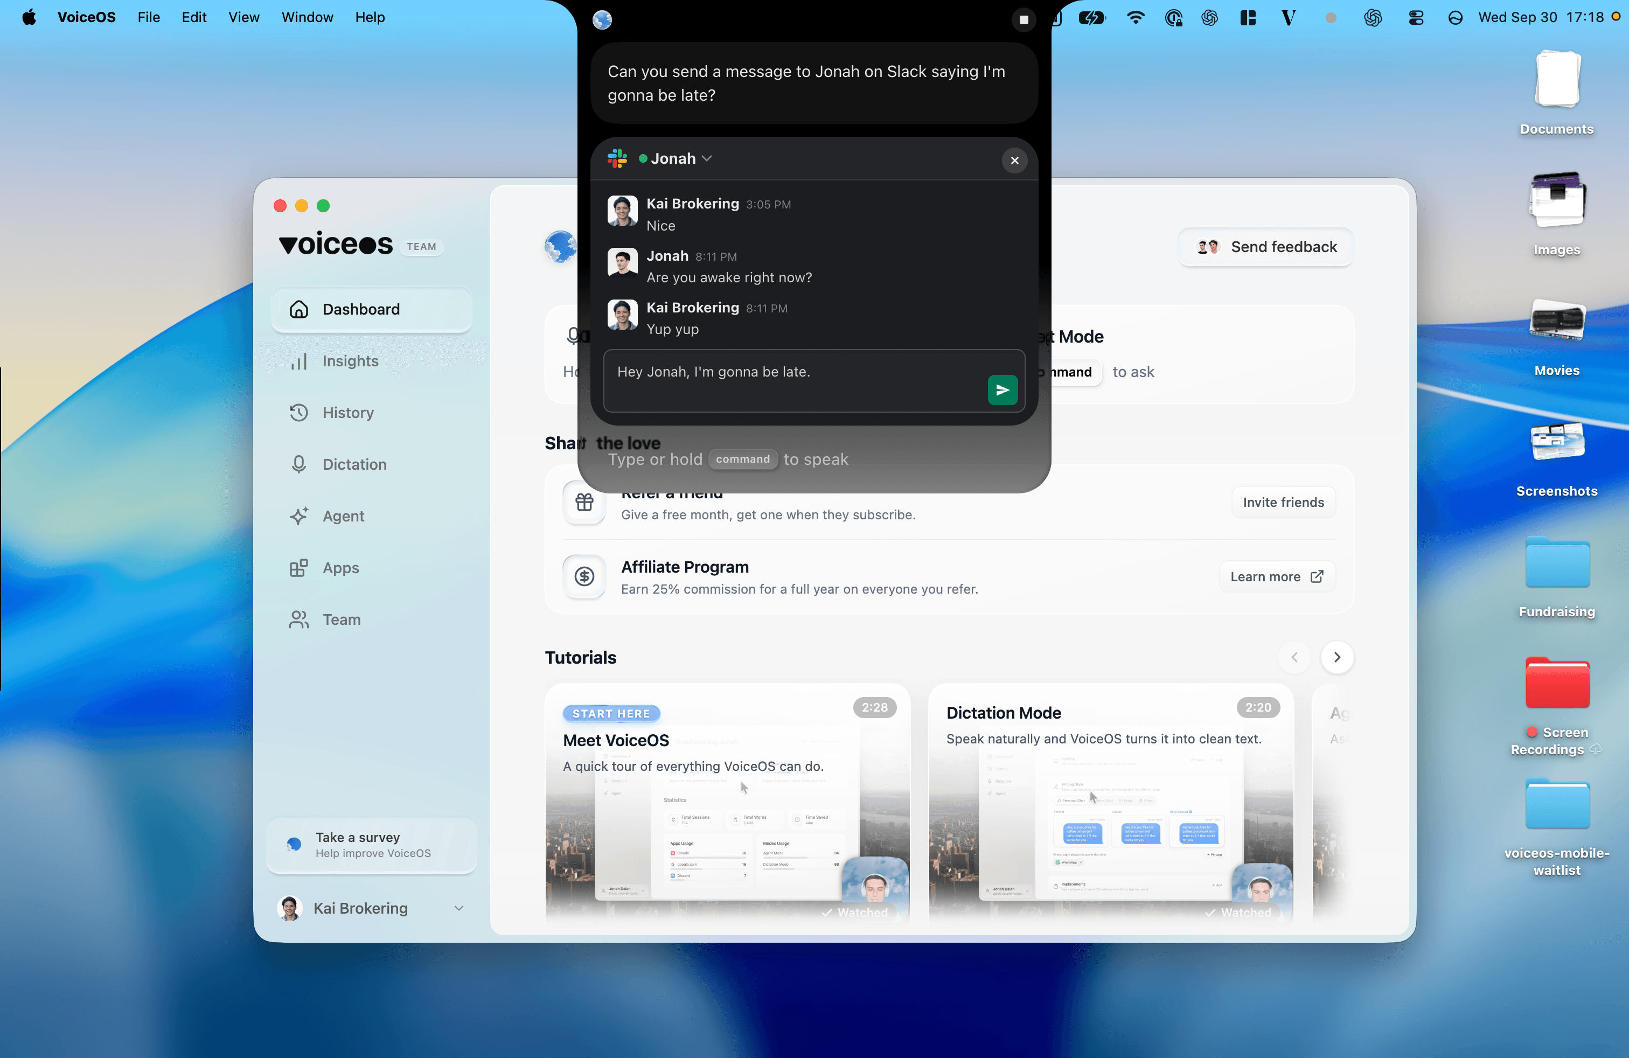The image size is (1629, 1058).
Task: Click the Team people icon
Action: click(x=298, y=620)
